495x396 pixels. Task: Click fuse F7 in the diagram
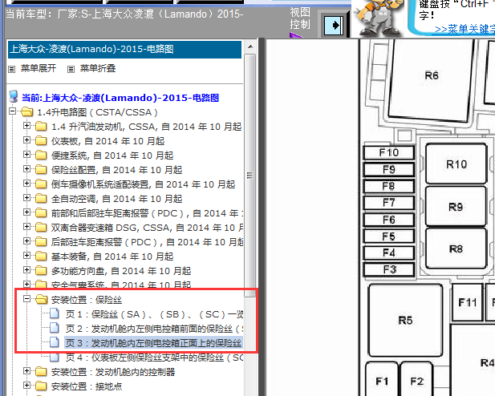[389, 203]
